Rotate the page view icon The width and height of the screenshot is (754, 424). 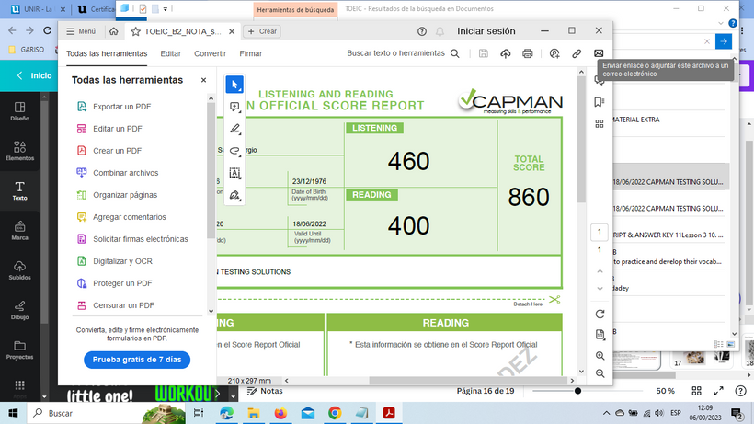tap(600, 314)
